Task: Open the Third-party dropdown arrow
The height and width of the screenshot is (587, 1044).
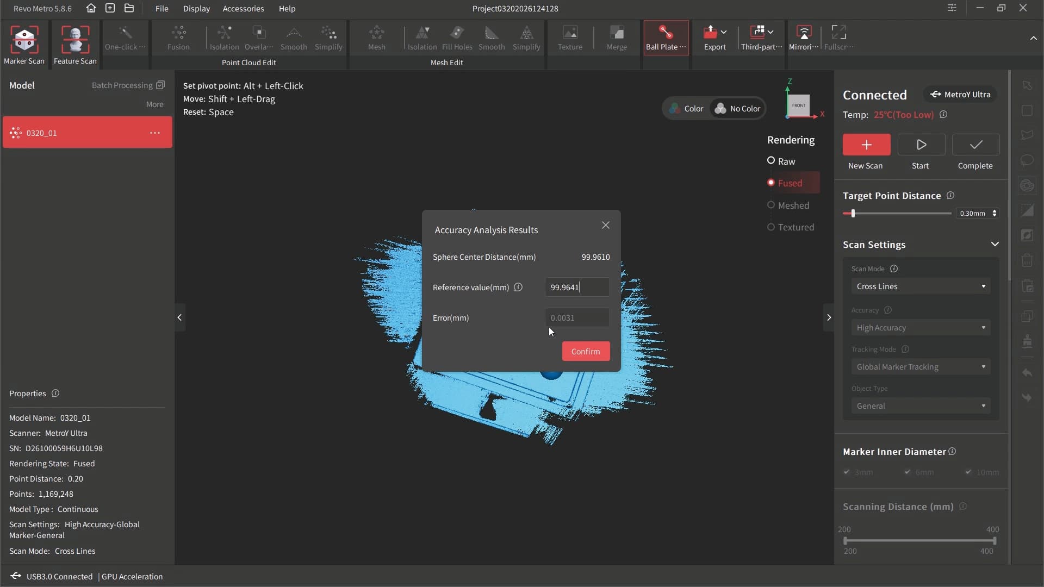Action: [x=770, y=32]
